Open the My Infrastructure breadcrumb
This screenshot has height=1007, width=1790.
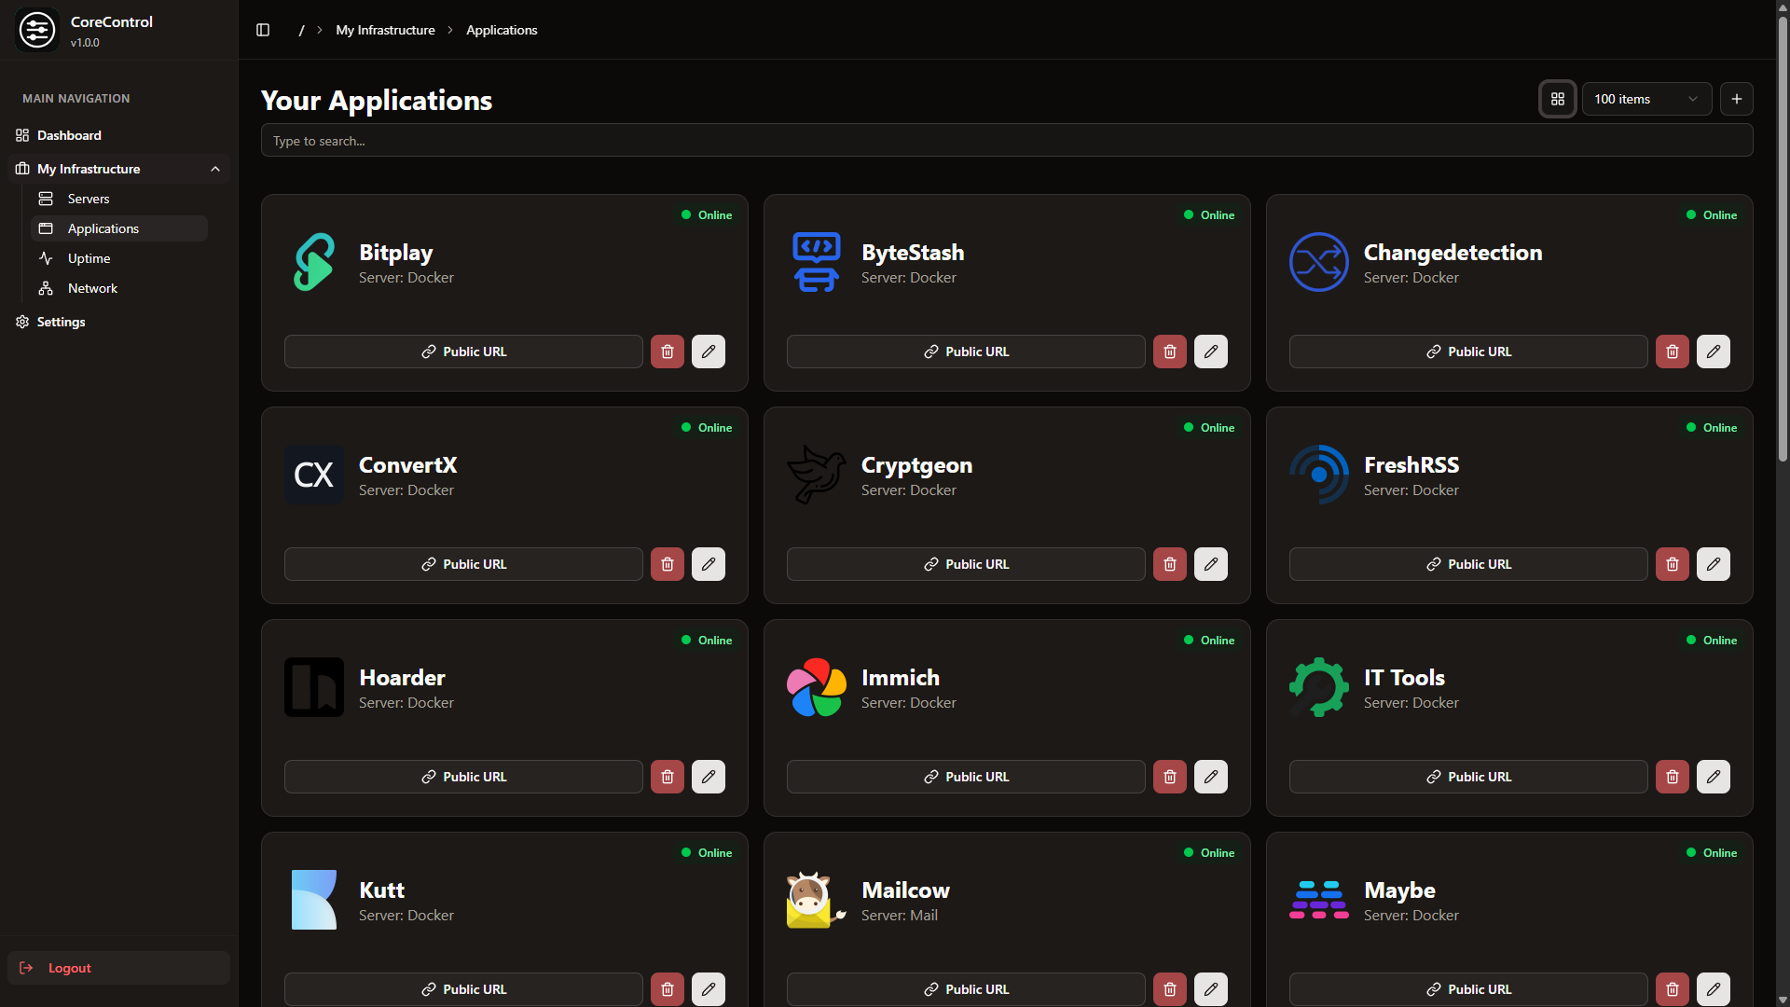[385, 29]
